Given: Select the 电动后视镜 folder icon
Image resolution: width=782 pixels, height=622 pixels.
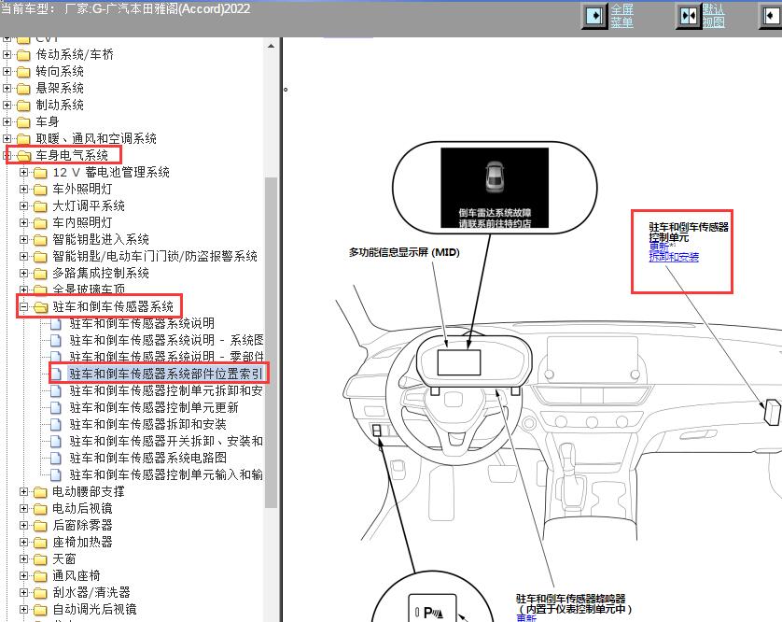Looking at the screenshot, I should pyautogui.click(x=40, y=509).
